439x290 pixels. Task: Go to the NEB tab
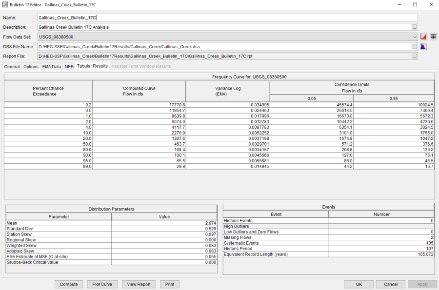point(69,66)
